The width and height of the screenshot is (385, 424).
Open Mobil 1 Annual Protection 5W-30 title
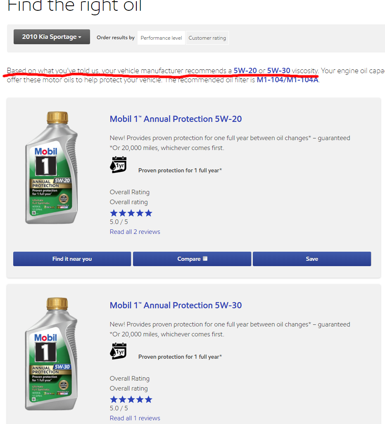click(x=176, y=305)
